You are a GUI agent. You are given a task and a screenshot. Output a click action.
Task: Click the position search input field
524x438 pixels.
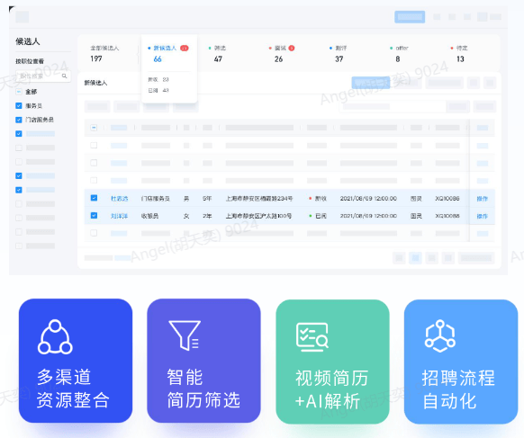point(43,76)
